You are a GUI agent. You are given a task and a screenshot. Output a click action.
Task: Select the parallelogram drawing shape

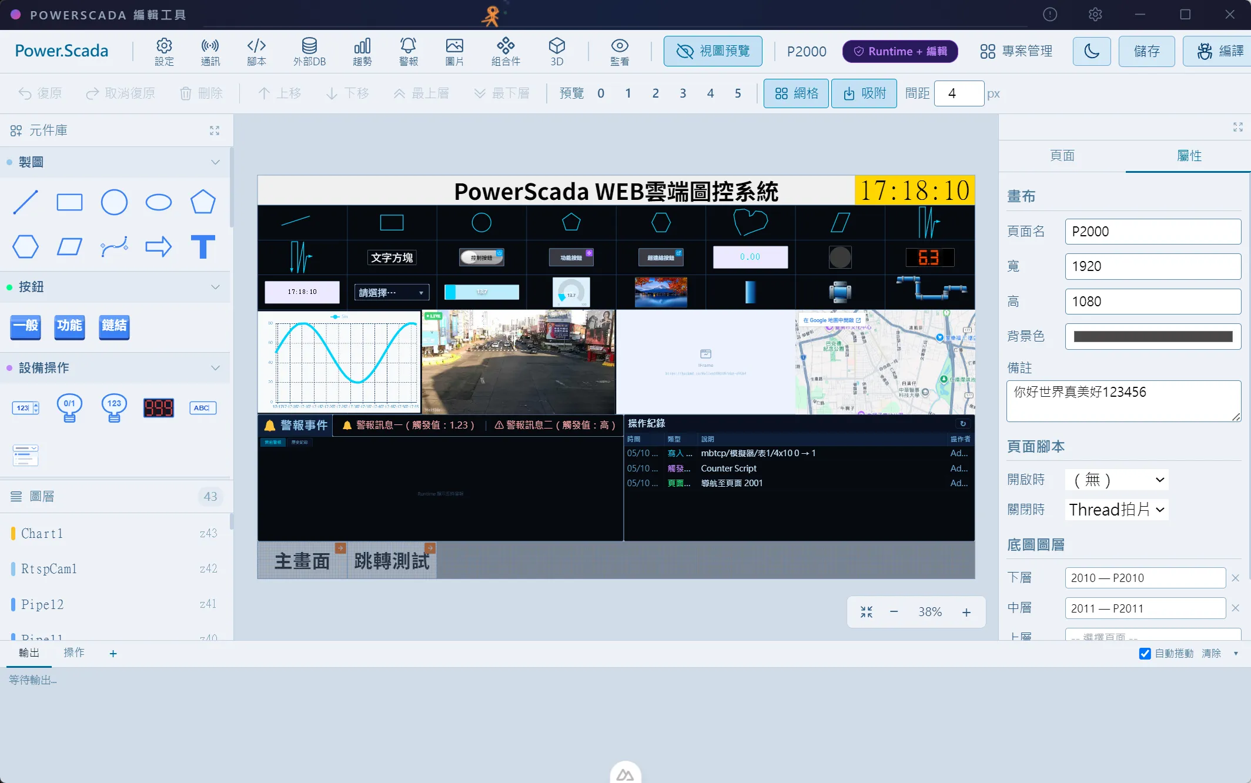point(69,247)
